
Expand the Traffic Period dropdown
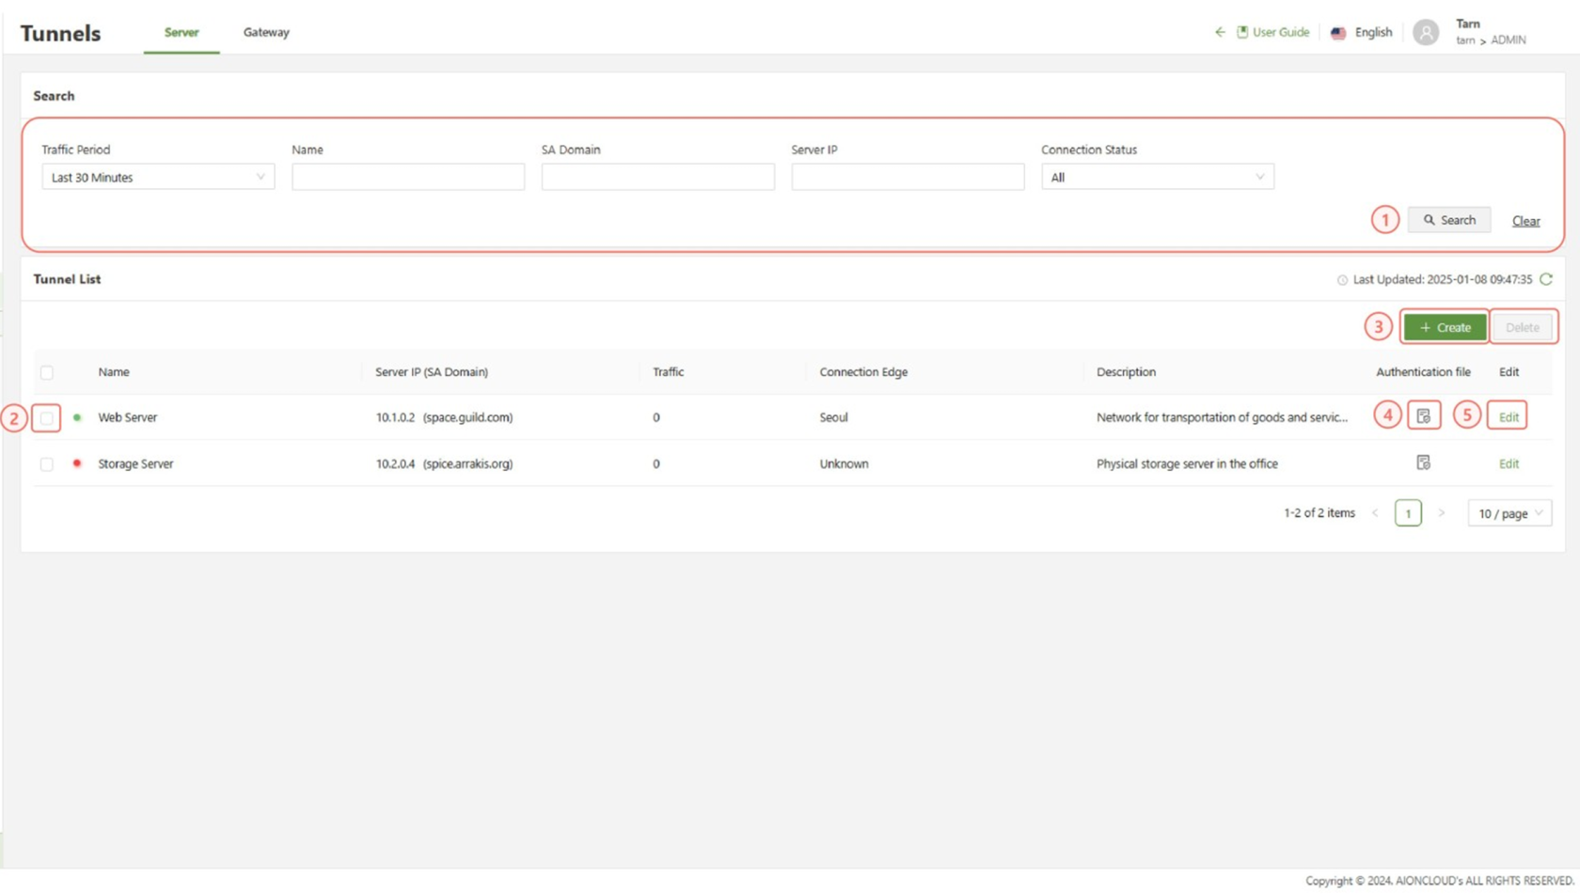click(158, 177)
